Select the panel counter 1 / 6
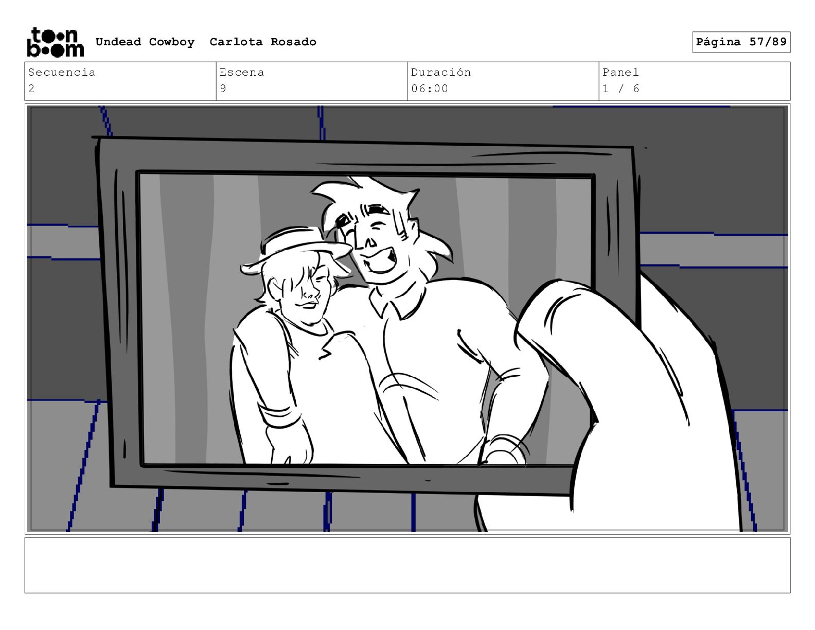The height and width of the screenshot is (630, 815). click(621, 89)
